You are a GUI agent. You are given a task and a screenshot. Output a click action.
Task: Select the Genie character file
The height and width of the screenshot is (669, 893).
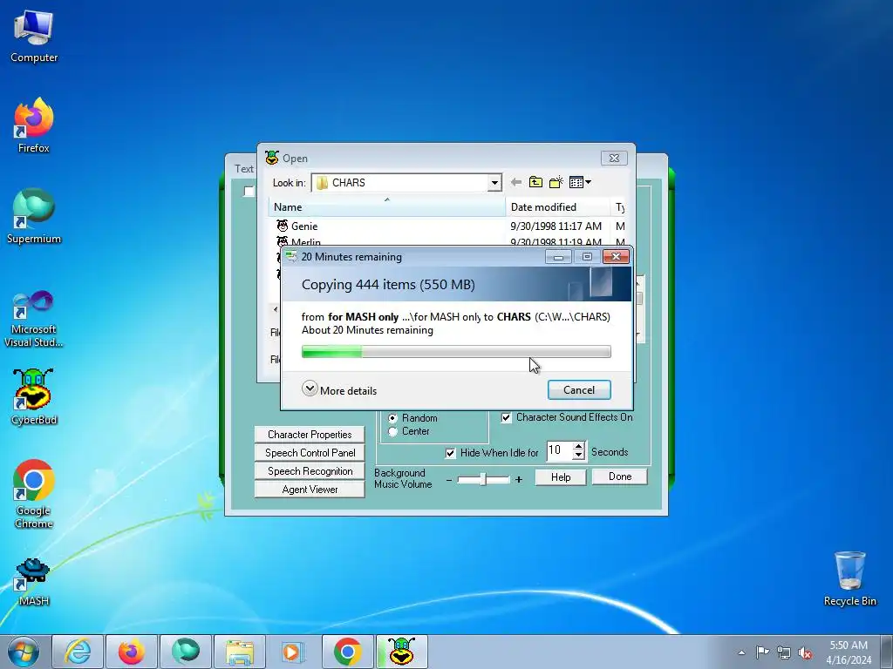(304, 226)
